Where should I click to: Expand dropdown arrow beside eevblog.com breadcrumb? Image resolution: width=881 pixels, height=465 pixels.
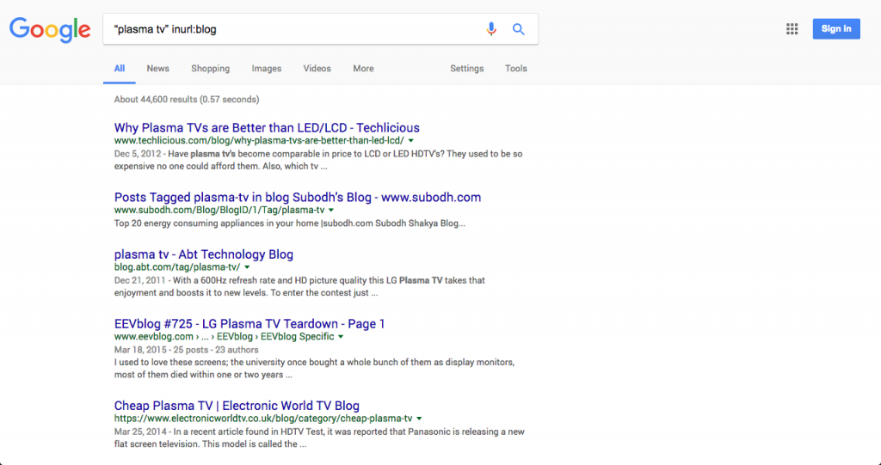coord(341,337)
